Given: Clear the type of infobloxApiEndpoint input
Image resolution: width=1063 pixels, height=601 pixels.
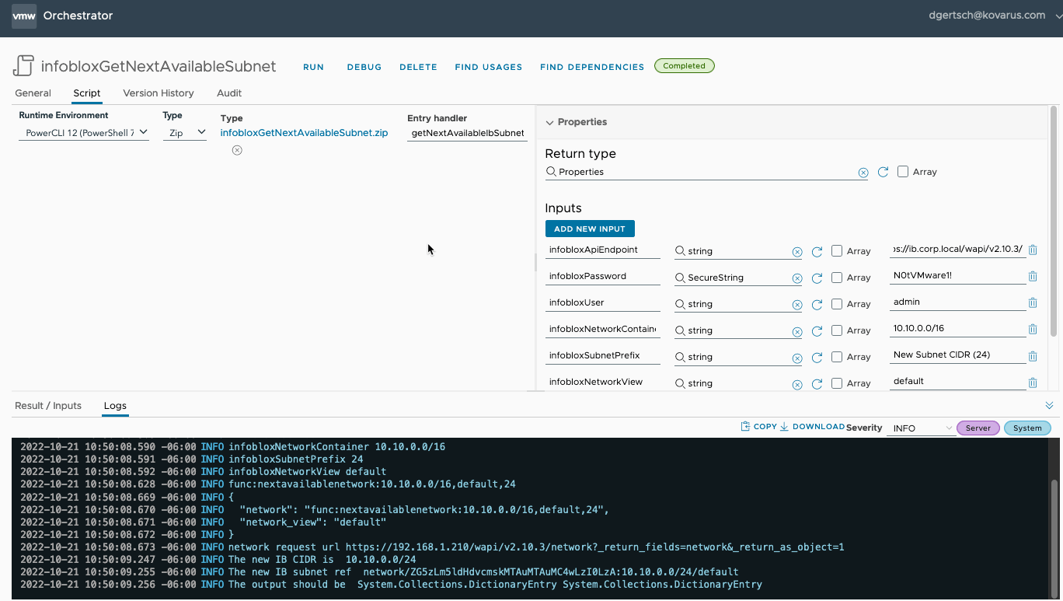Looking at the screenshot, I should 797,252.
